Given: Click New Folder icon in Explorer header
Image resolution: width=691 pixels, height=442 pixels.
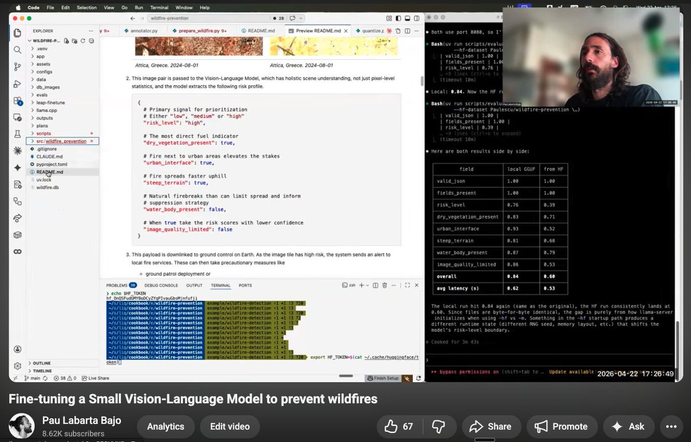Looking at the screenshot, I should pyautogui.click(x=75, y=41).
